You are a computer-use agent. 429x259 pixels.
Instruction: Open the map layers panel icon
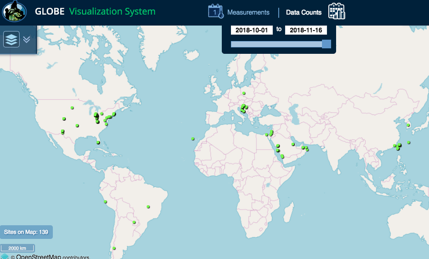tap(11, 39)
